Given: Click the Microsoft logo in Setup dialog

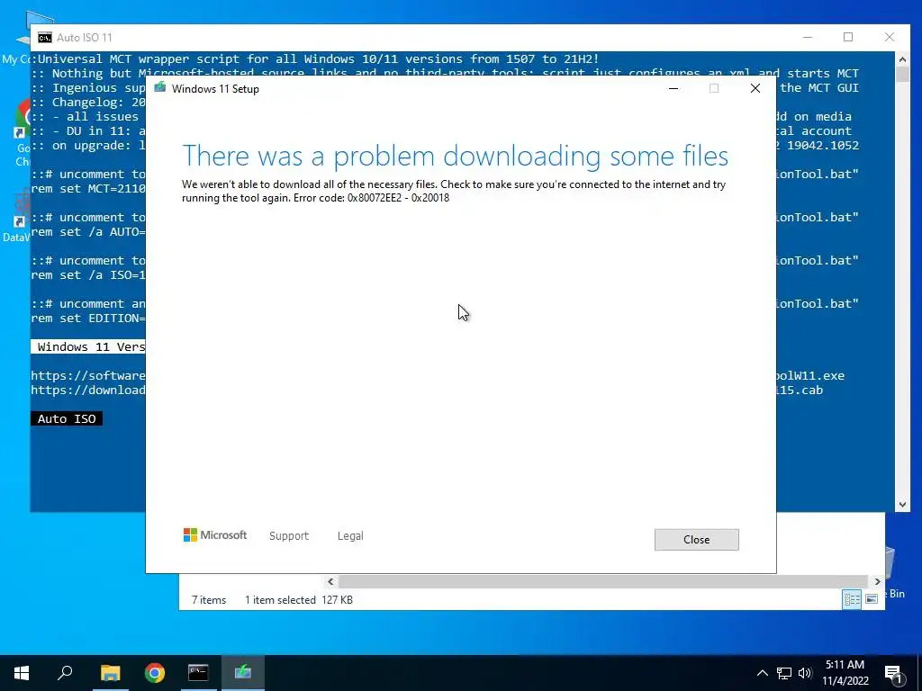Looking at the screenshot, I should pyautogui.click(x=215, y=535).
